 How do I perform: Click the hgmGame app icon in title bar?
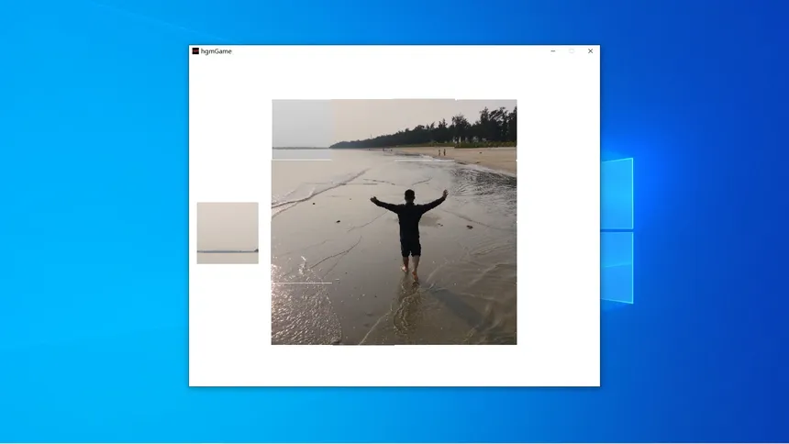point(195,51)
